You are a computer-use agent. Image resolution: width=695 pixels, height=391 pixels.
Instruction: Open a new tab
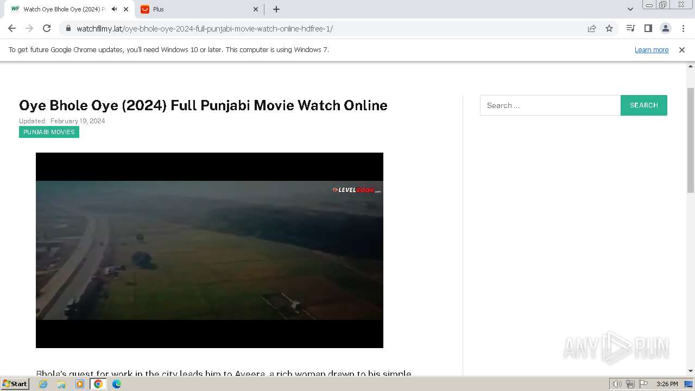276,9
